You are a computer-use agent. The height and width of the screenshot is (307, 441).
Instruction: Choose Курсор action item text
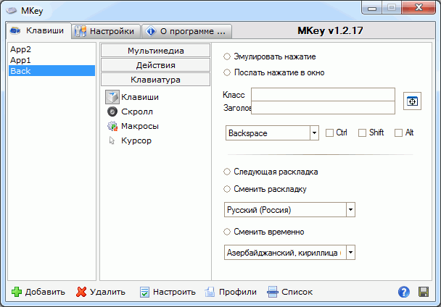136,140
